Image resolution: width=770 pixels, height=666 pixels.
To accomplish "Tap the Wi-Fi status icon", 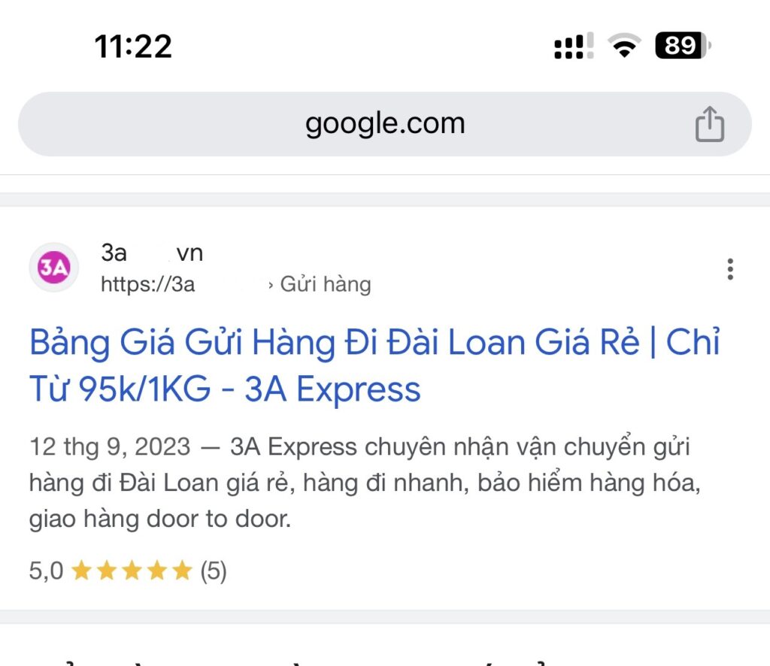I will (624, 46).
